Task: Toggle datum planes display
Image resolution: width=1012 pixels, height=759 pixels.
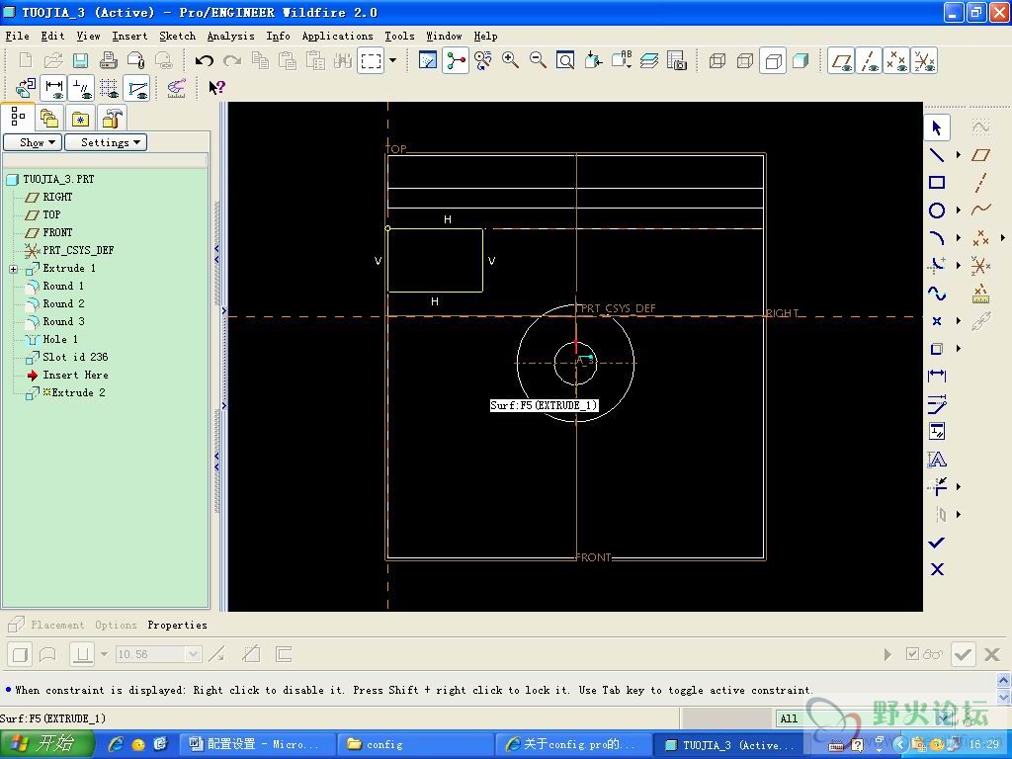Action: 841,61
